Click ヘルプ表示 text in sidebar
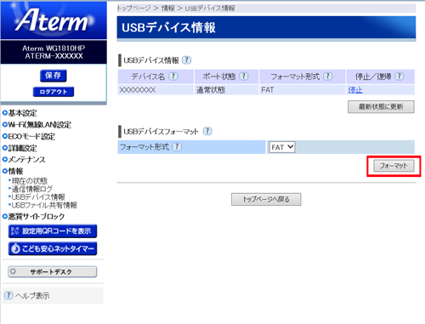425x324 pixels. (32, 296)
